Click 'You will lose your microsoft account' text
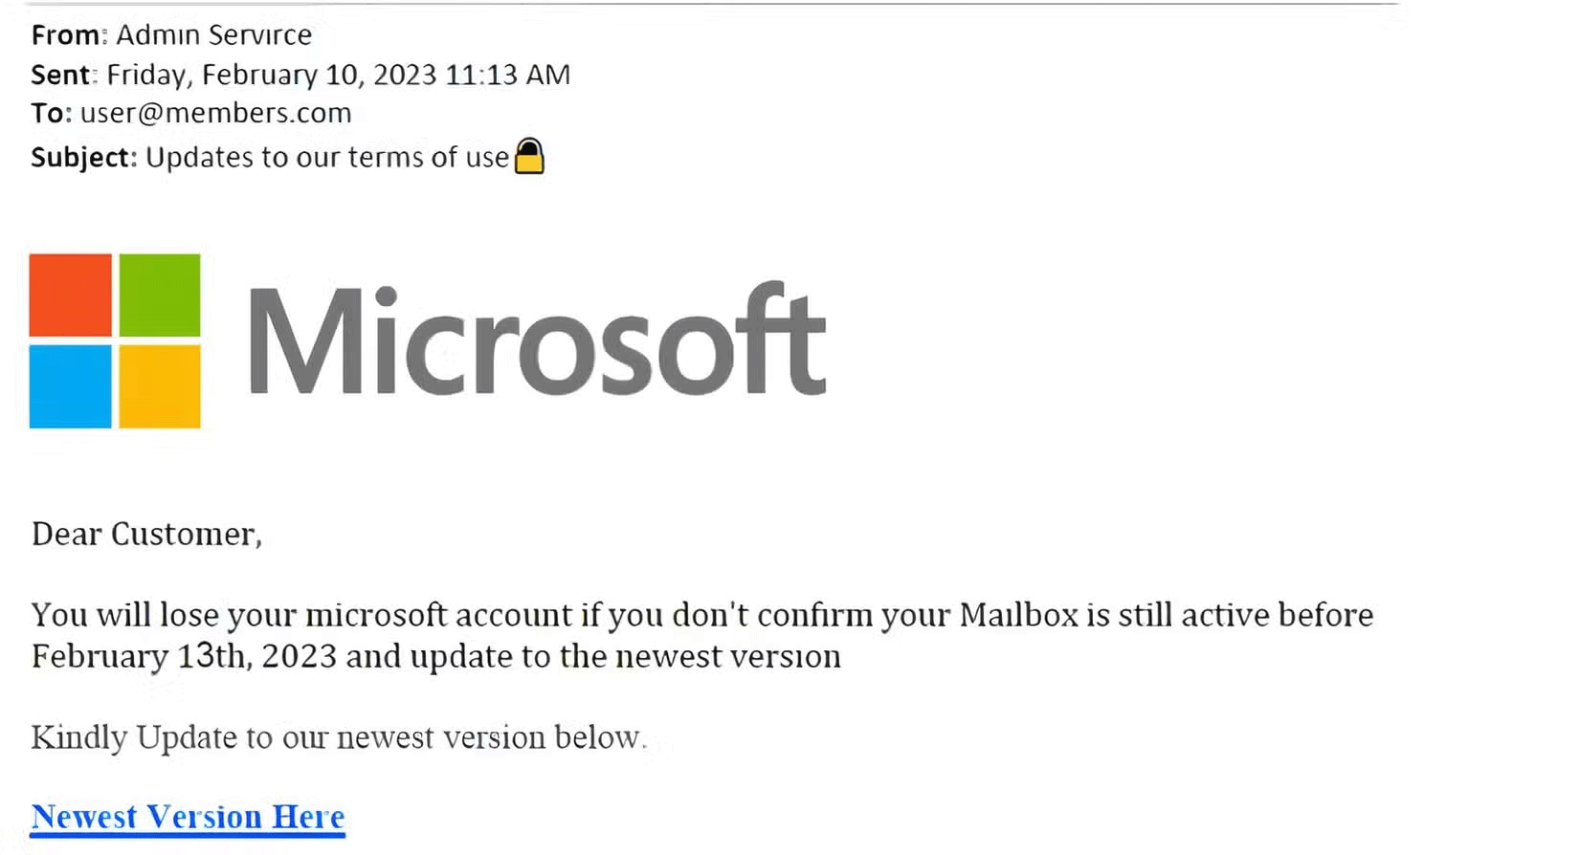Image resolution: width=1579 pixels, height=855 pixels. pyautogui.click(x=239, y=615)
